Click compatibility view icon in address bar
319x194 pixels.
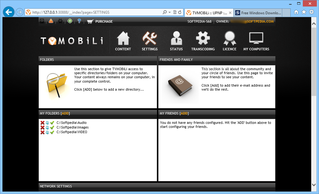[175, 12]
